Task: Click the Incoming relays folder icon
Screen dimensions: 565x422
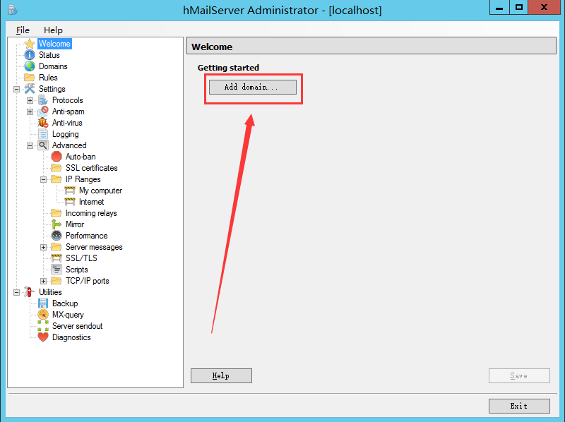Action: pyautogui.click(x=56, y=213)
